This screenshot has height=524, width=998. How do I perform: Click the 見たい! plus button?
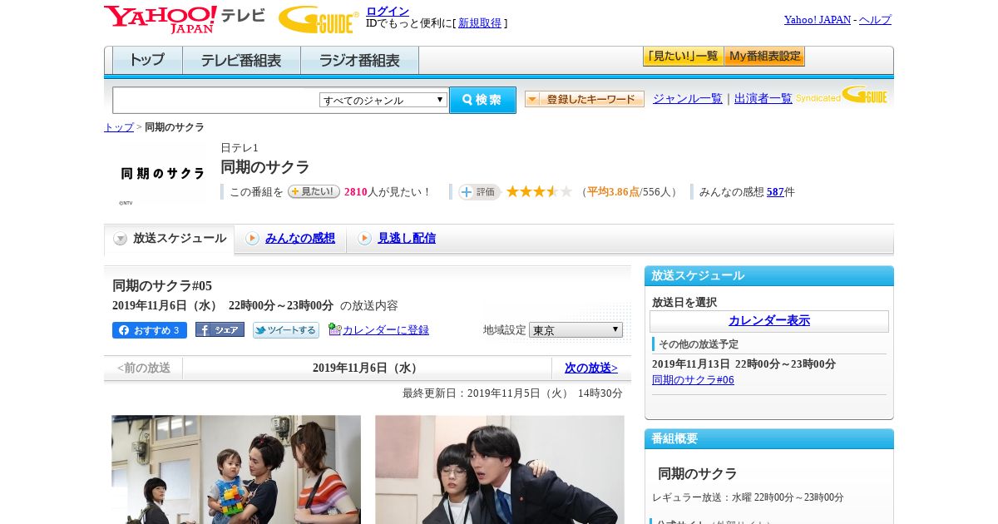314,191
